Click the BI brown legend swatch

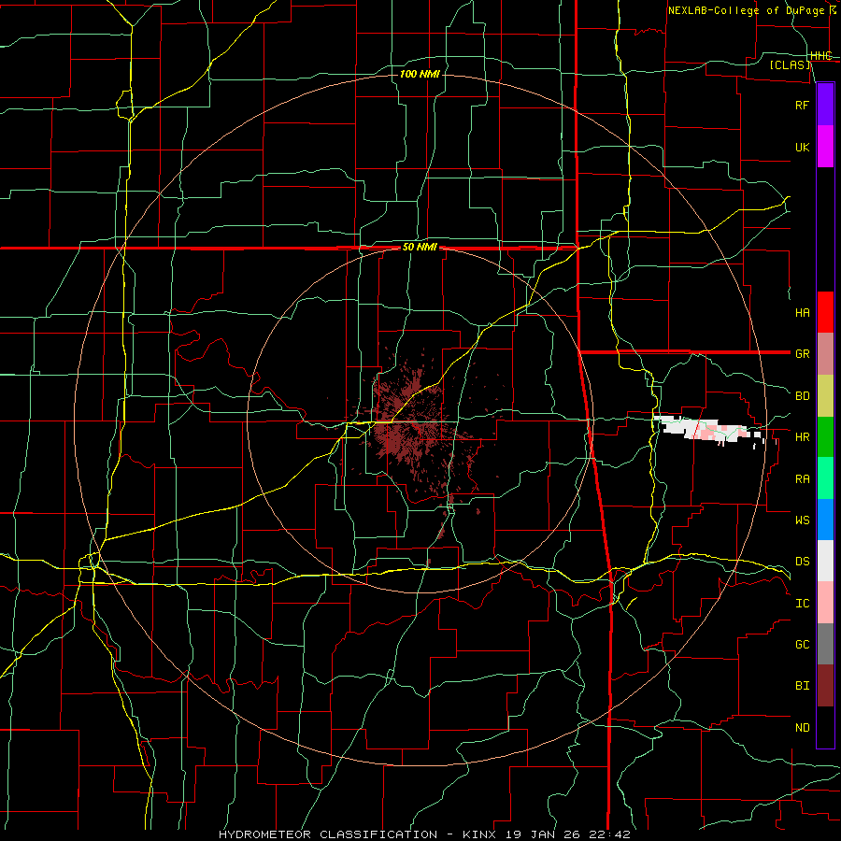click(825, 686)
